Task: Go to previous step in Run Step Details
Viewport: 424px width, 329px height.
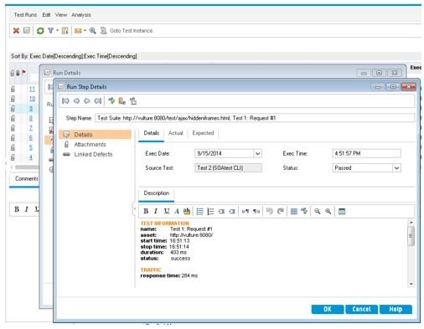Action: pos(76,100)
